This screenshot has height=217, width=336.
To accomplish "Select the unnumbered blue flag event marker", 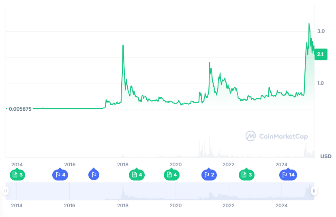I will tap(94, 175).
